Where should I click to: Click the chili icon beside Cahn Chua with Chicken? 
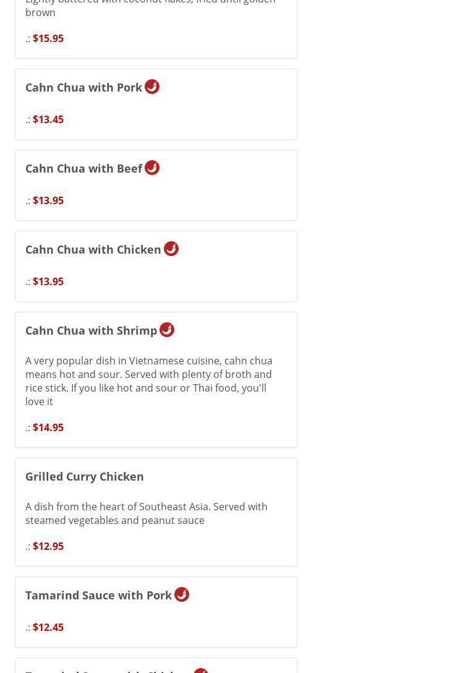pyautogui.click(x=171, y=249)
